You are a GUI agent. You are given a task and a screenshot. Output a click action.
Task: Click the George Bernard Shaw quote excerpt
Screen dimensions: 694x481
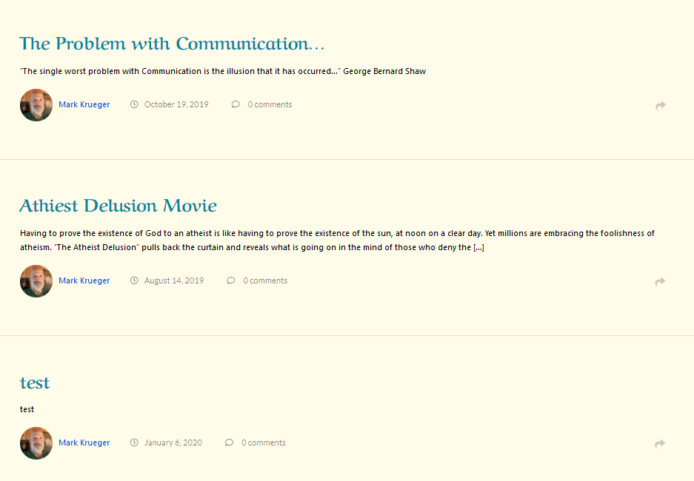point(223,71)
